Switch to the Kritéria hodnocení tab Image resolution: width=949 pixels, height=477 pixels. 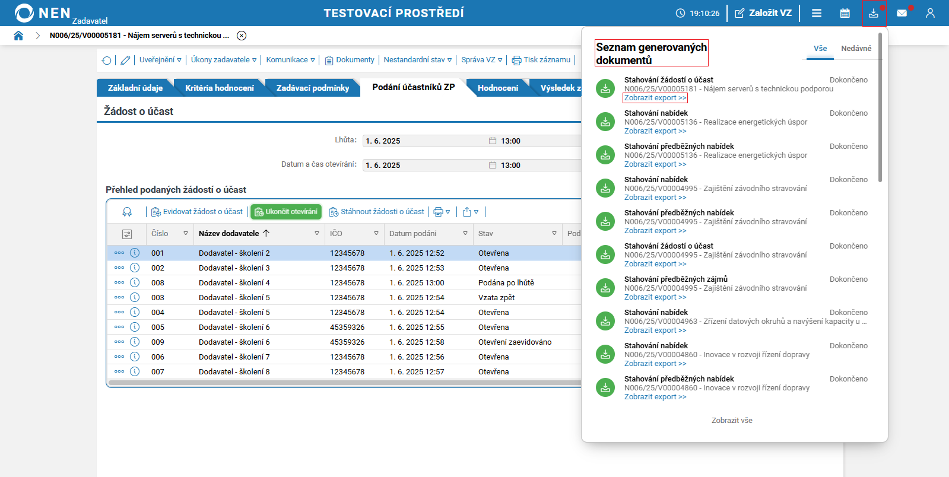tap(219, 88)
